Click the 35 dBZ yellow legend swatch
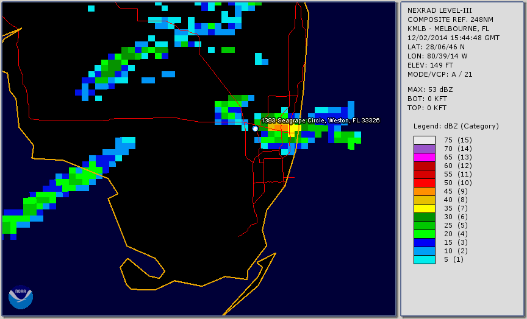527x319 pixels. tap(425, 208)
